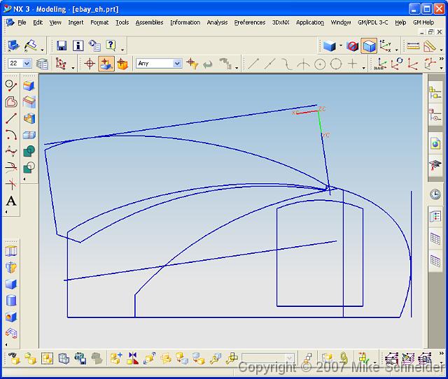Open the grayed combo box in bottom toolbar
Image resolution: width=448 pixels, height=379 pixels.
click(267, 358)
